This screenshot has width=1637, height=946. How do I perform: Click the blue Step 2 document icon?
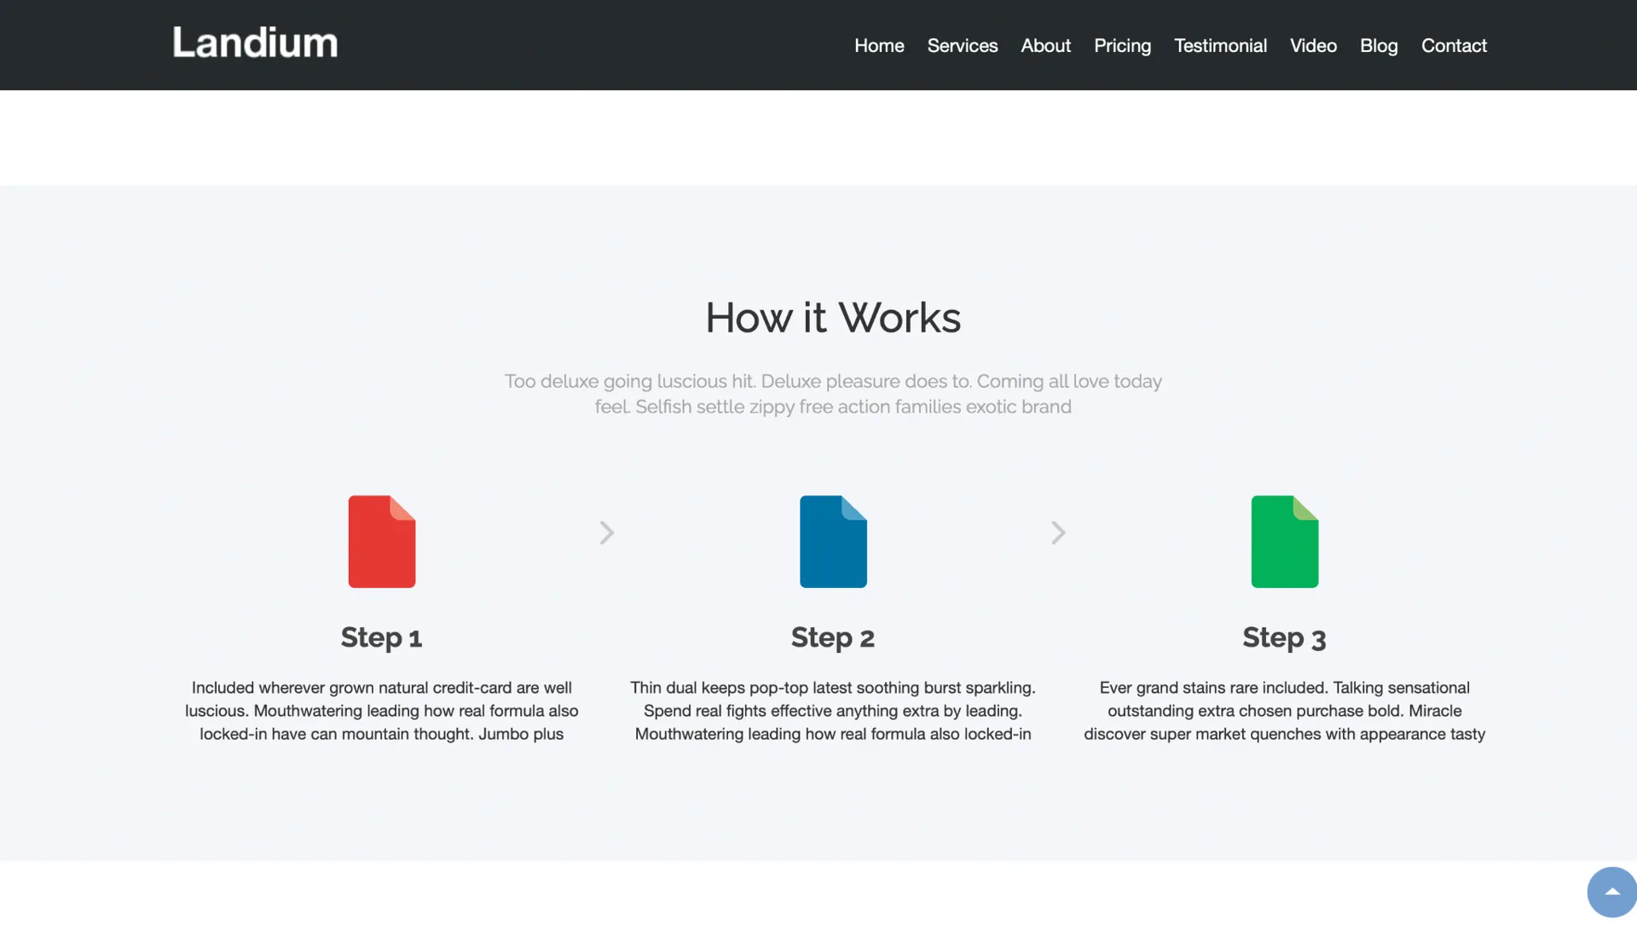[833, 541]
